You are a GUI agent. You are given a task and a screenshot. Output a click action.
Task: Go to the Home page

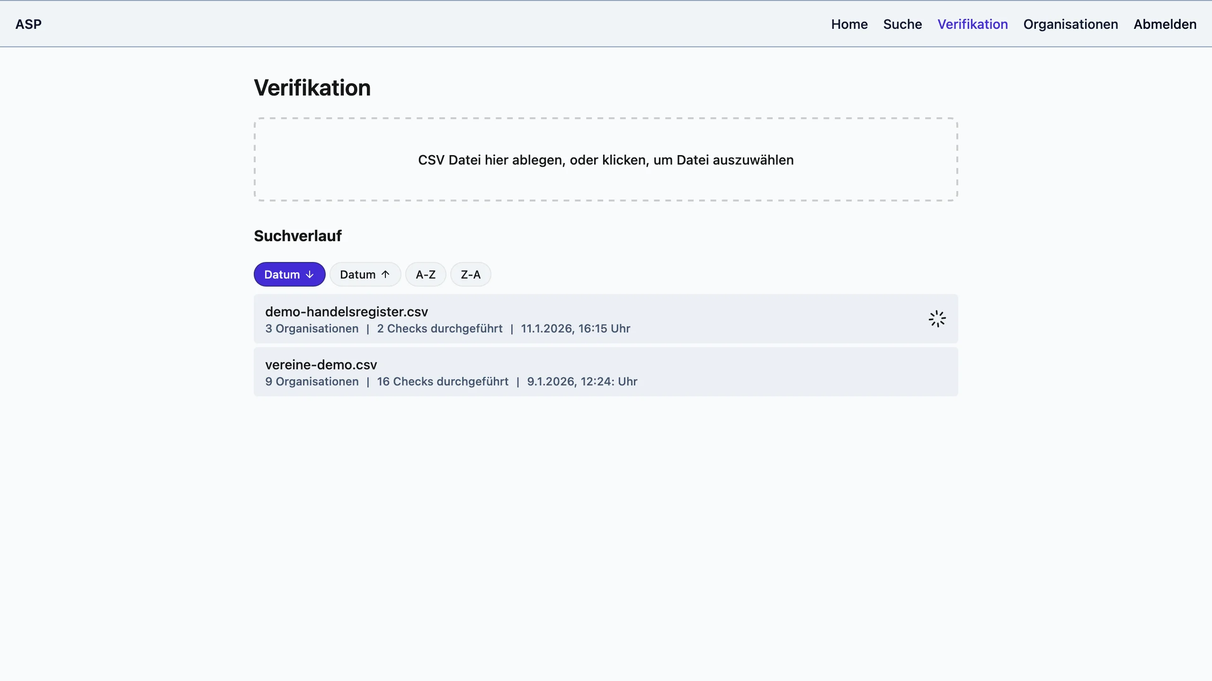849,24
